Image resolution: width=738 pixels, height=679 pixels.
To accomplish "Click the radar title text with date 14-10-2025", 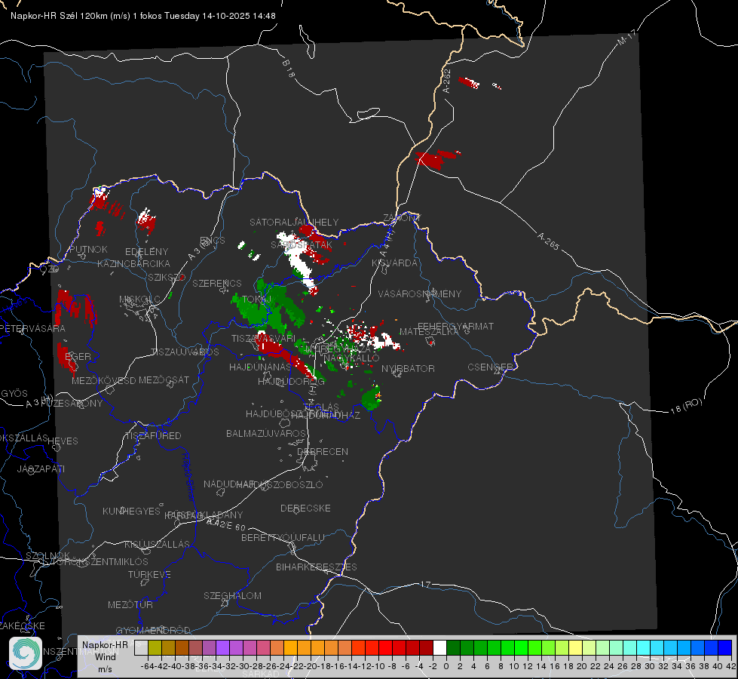I will (x=143, y=16).
